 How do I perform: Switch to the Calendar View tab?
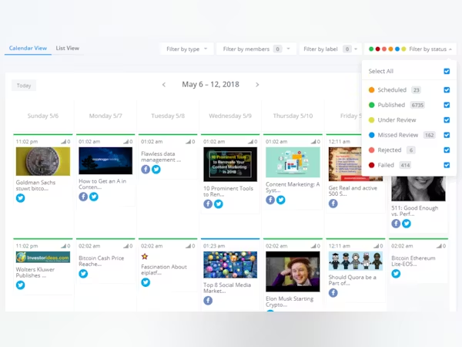pos(28,48)
